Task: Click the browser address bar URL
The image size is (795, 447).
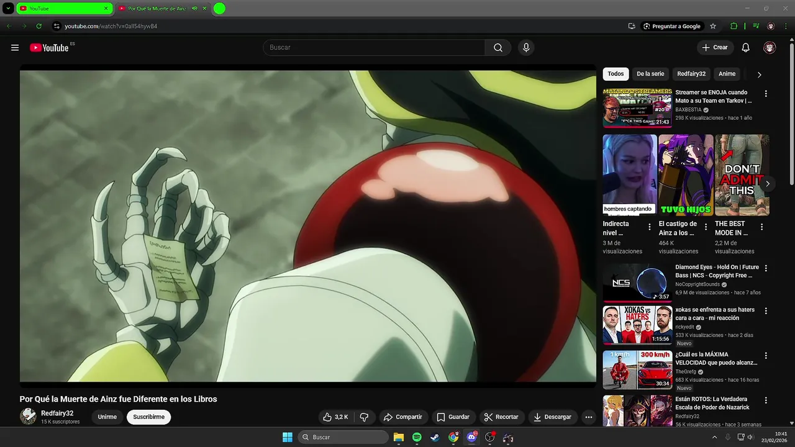Action: (111, 26)
